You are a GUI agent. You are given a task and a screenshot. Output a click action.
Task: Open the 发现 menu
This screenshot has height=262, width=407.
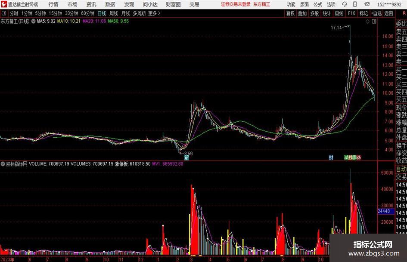tap(129, 4)
